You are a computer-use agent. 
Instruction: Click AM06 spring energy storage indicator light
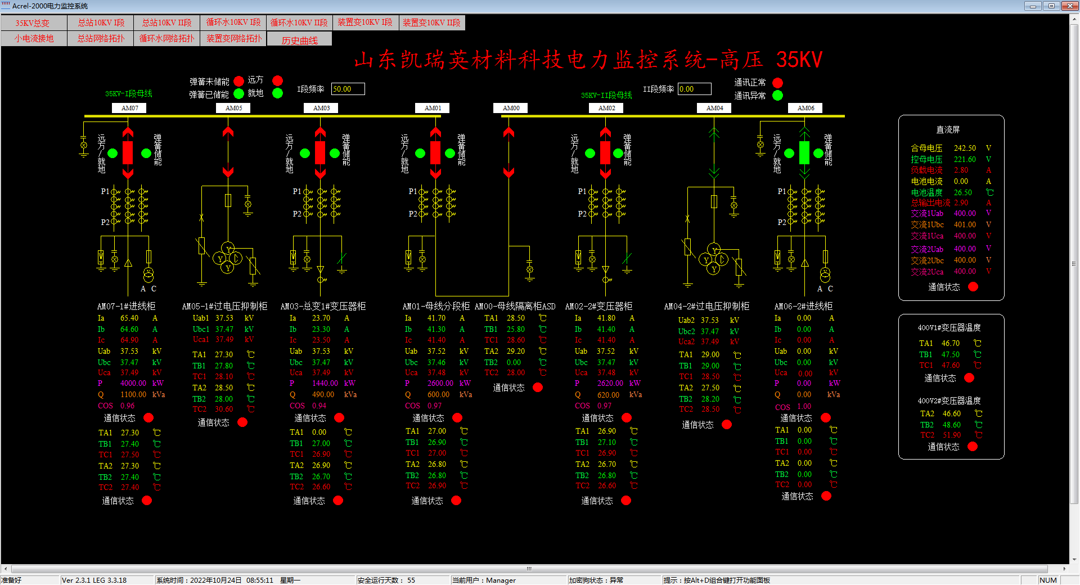pyautogui.click(x=818, y=153)
